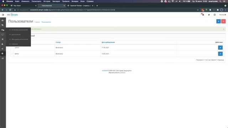Screen dimensions: 228x128
Task: Click the Установка дополнений menu item
Action: [20, 30]
